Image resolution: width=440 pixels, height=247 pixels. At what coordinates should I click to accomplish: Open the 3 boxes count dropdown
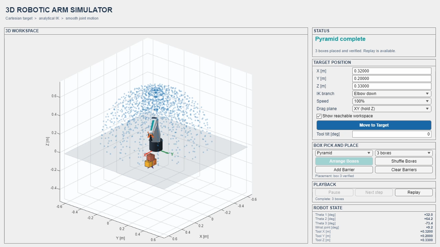(x=404, y=153)
